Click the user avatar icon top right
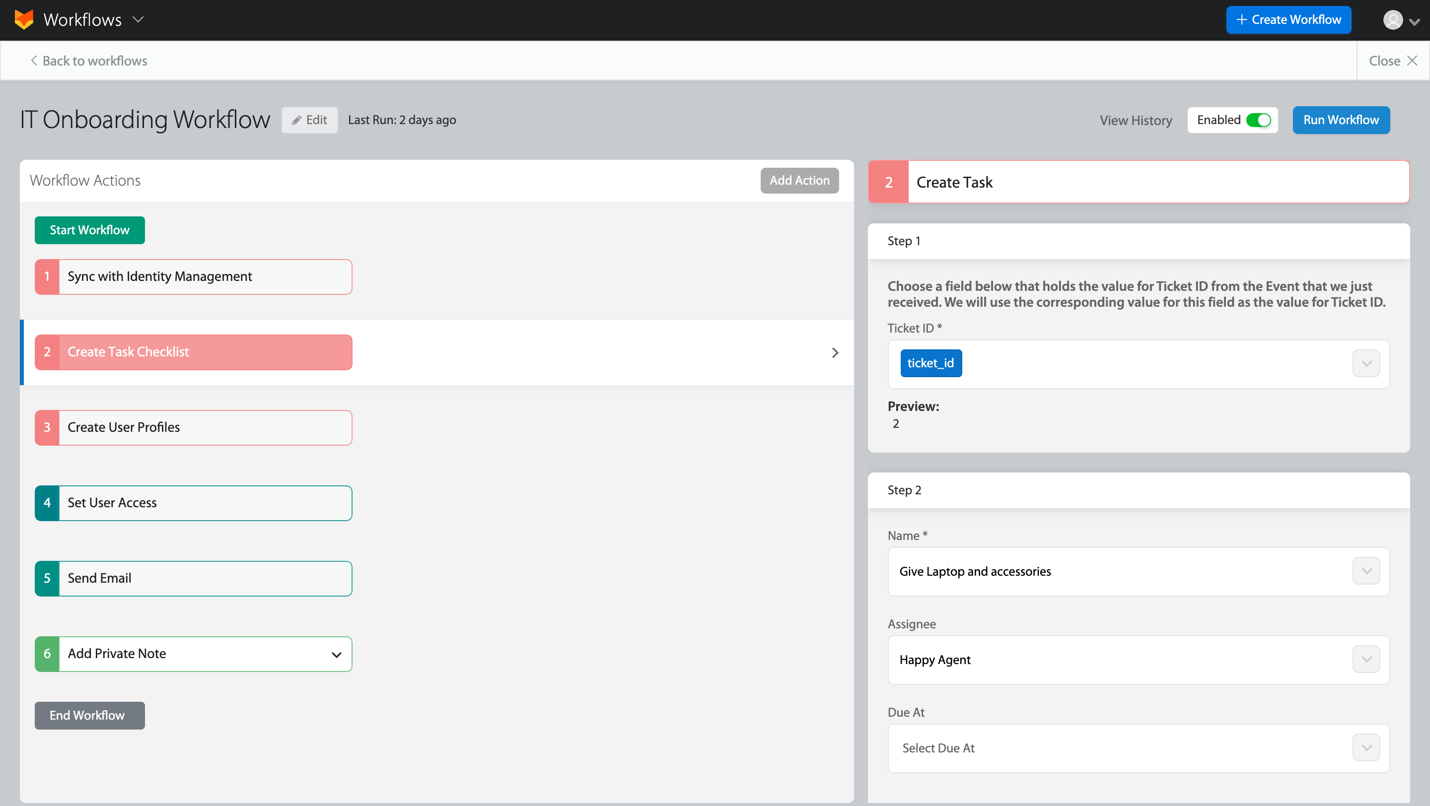Image resolution: width=1430 pixels, height=806 pixels. 1393,19
